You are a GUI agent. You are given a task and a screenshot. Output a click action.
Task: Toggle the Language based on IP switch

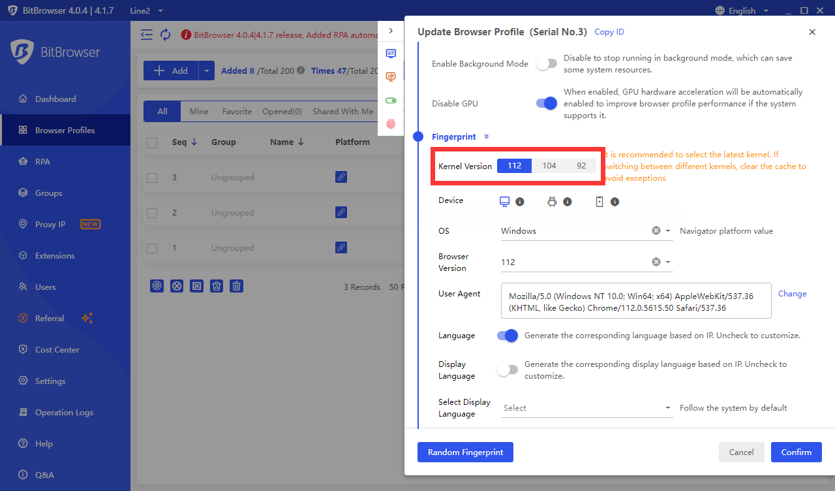tap(508, 336)
